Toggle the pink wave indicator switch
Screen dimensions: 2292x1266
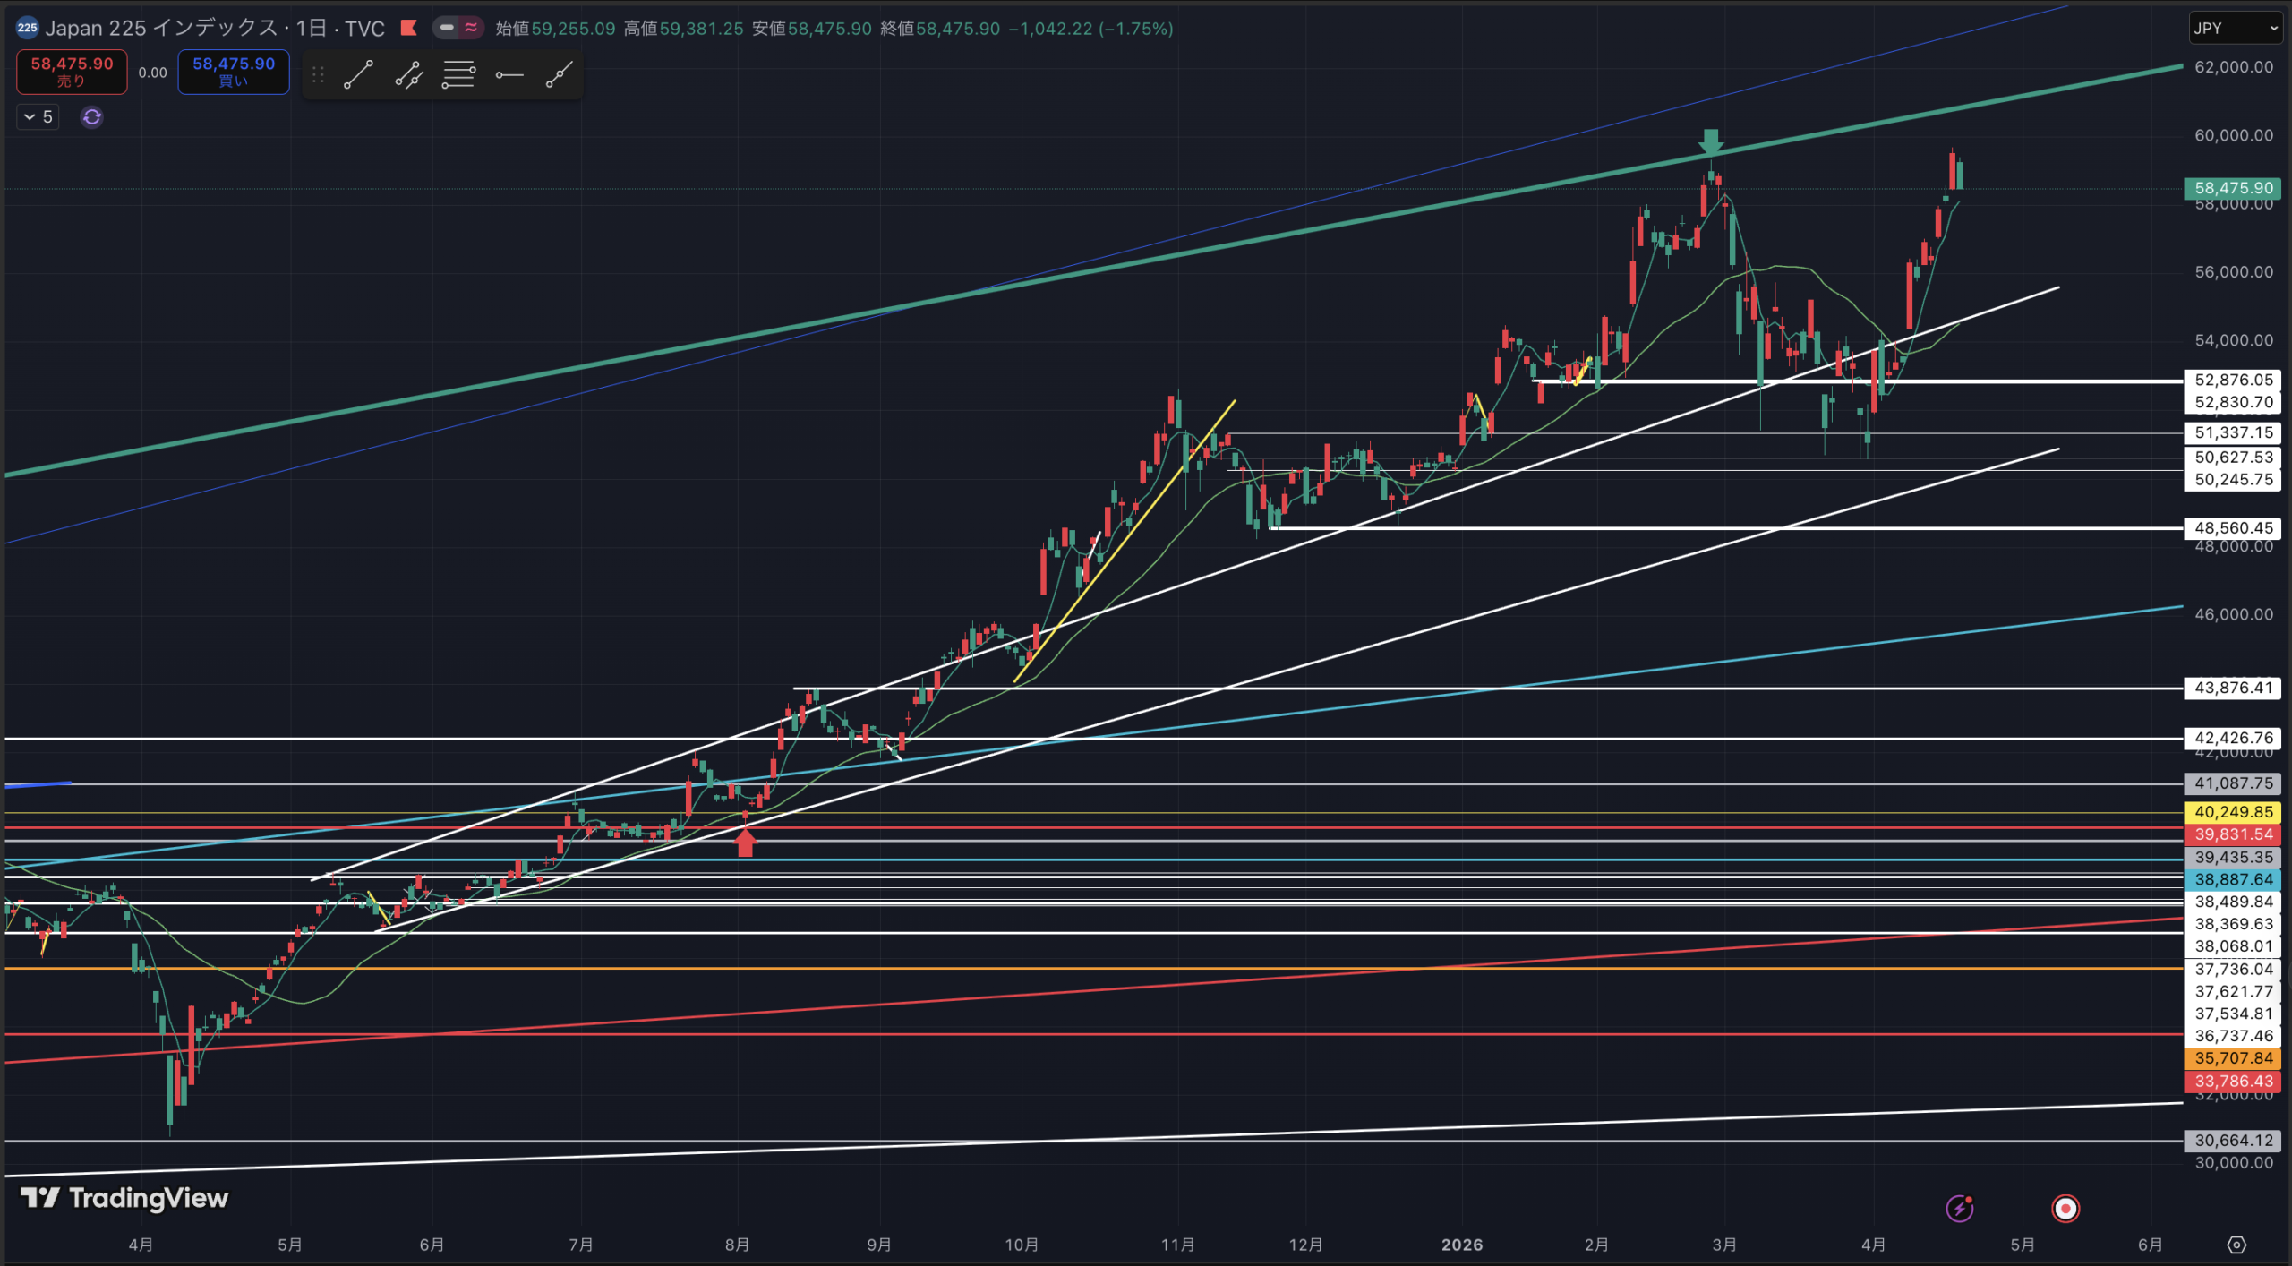pos(471,28)
